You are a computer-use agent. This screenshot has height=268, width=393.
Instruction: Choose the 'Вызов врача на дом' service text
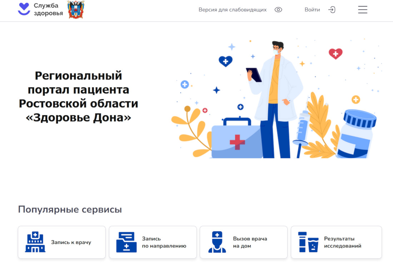(x=250, y=242)
